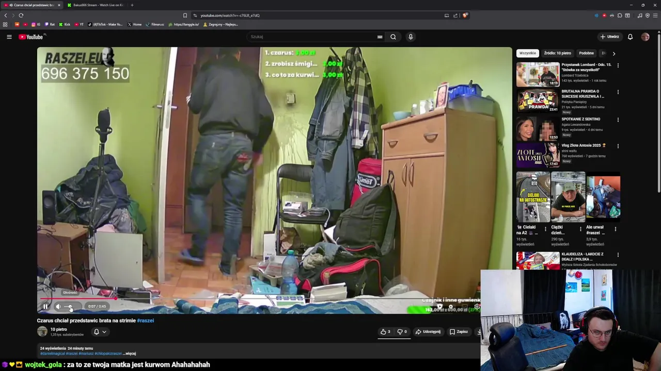
Task: Click the search magnifier button
Action: pyautogui.click(x=393, y=37)
